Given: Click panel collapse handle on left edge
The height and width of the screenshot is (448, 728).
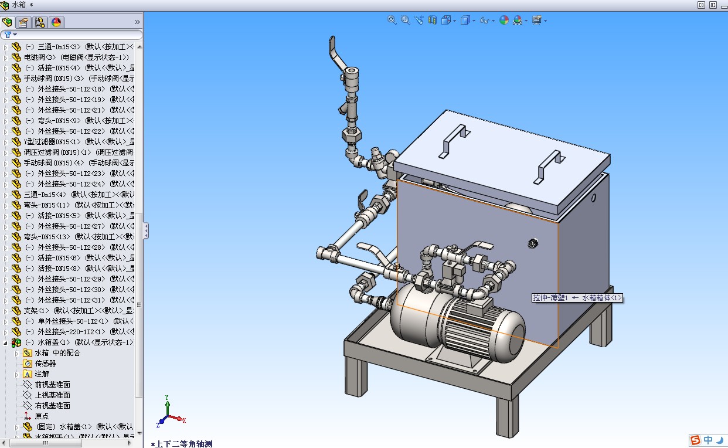Looking at the screenshot, I should tap(146, 230).
